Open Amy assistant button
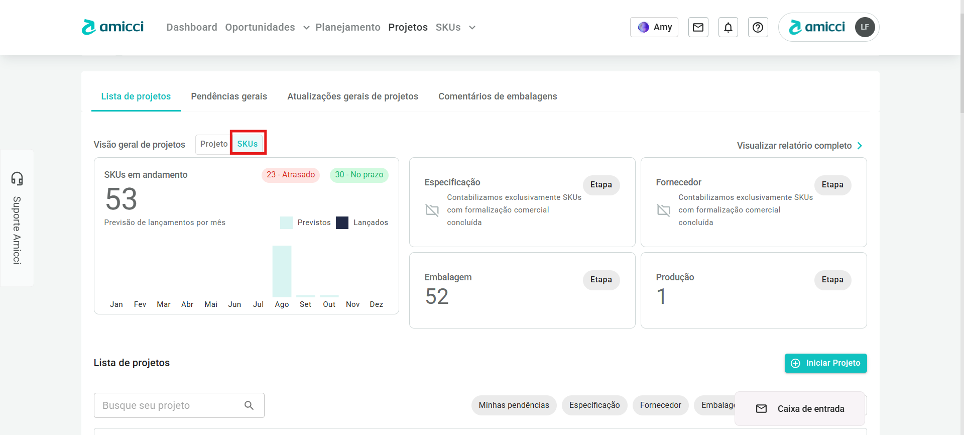This screenshot has width=964, height=435. [654, 27]
